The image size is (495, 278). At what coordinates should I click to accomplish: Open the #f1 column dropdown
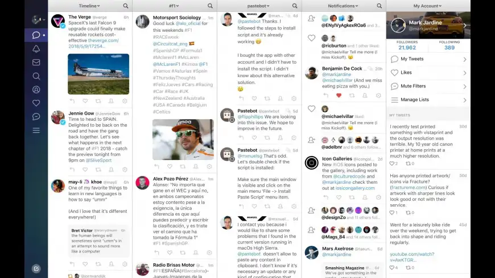(x=174, y=6)
